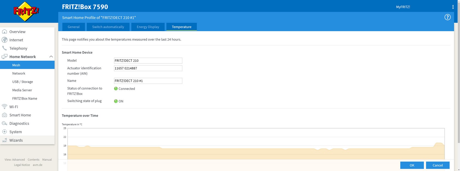Image resolution: width=460 pixels, height=171 pixels.
Task: Select Mesh in Home Network submenu
Action: coord(27,65)
